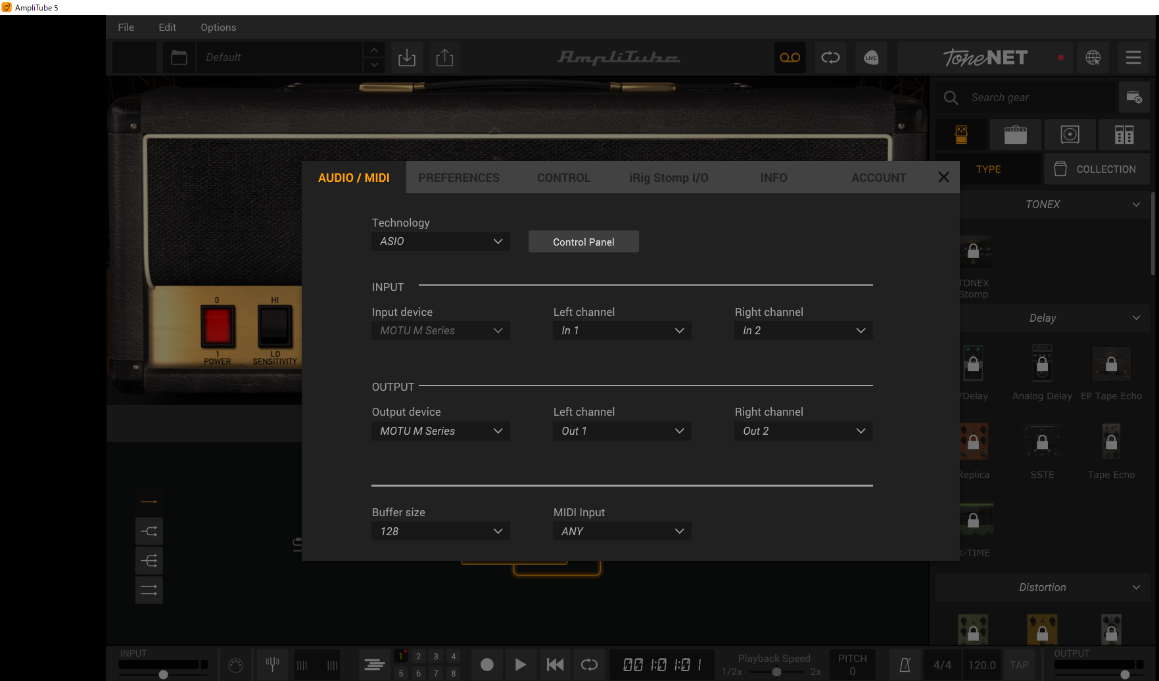Collapse the Delay gear section

[1136, 318]
